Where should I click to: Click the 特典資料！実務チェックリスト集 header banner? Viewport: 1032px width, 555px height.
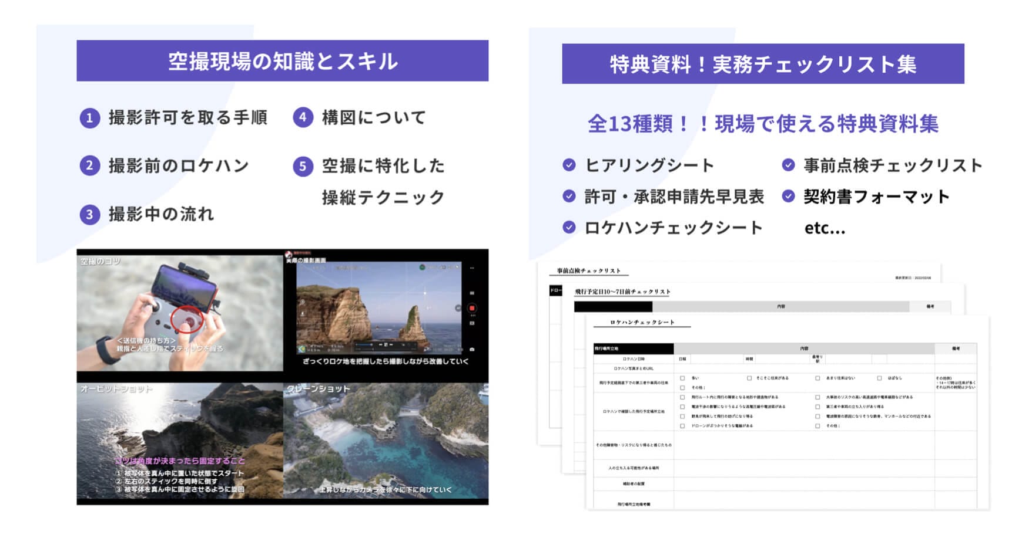[x=762, y=64]
